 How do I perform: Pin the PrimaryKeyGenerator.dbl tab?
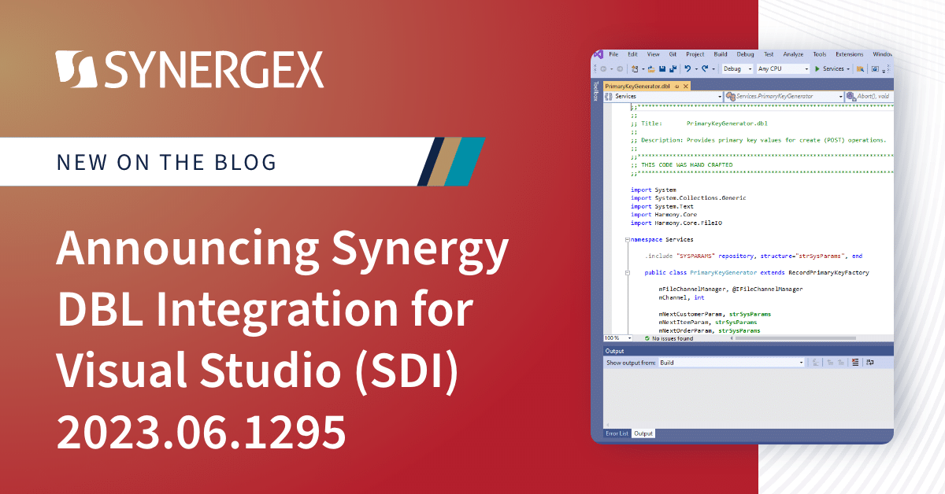point(677,86)
